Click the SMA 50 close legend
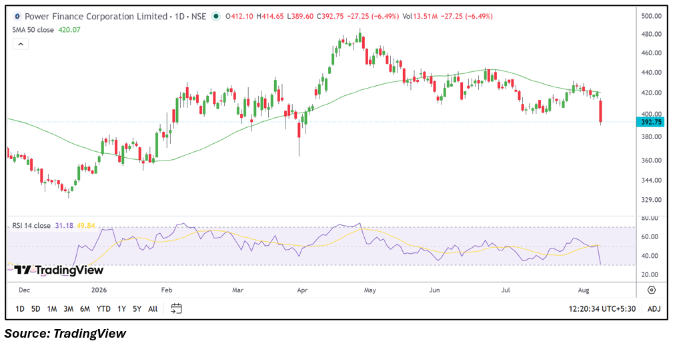Screen dimensions: 675x347 click(x=33, y=30)
